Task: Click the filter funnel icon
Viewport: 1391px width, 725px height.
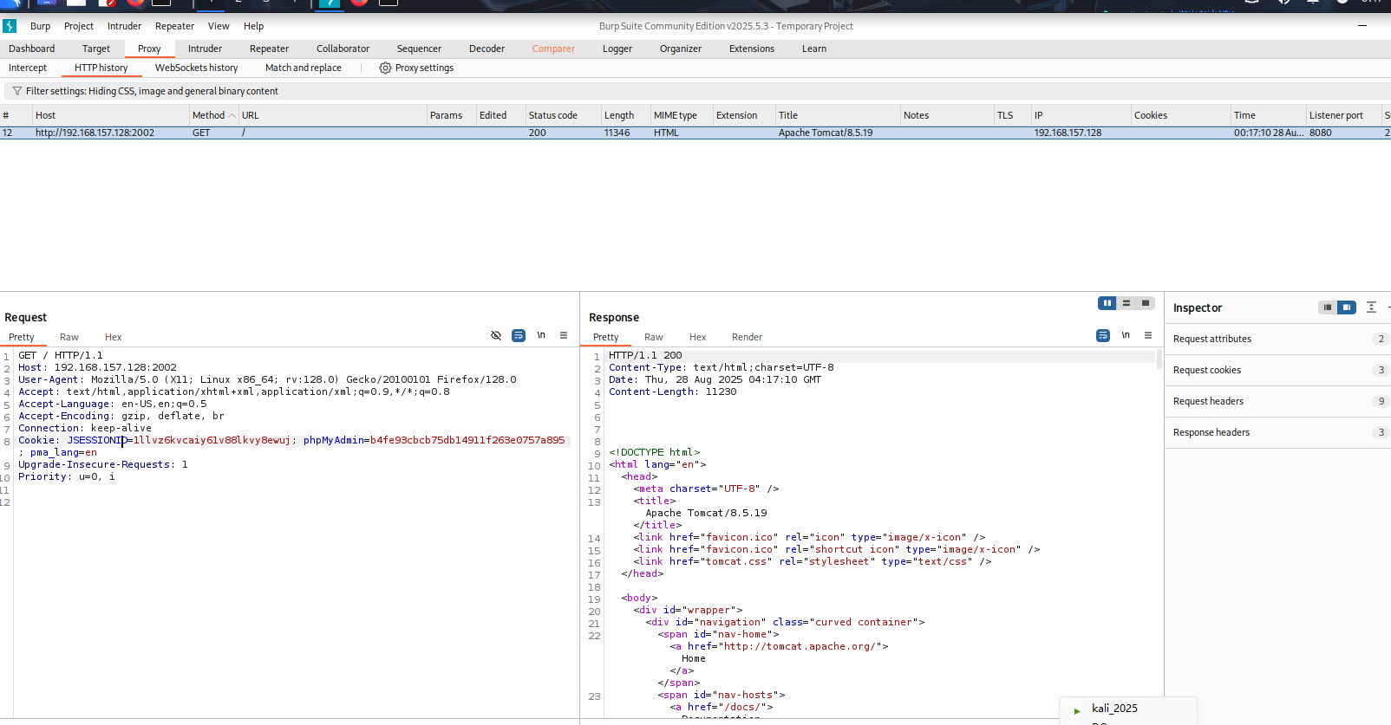Action: (x=16, y=91)
